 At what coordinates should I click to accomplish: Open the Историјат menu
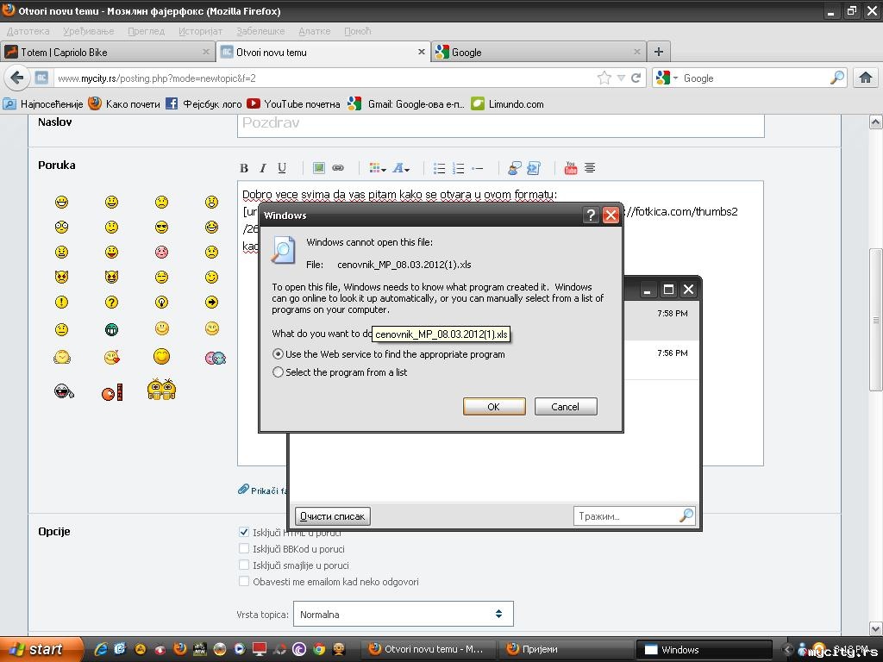tap(200, 31)
